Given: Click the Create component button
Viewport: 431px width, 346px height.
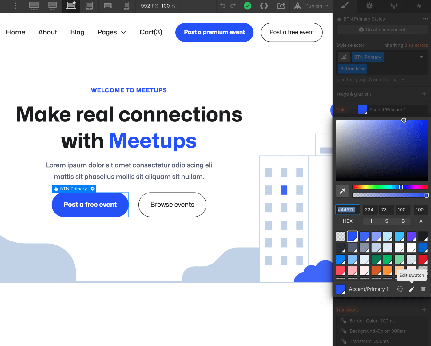Looking at the screenshot, I should click(382, 30).
